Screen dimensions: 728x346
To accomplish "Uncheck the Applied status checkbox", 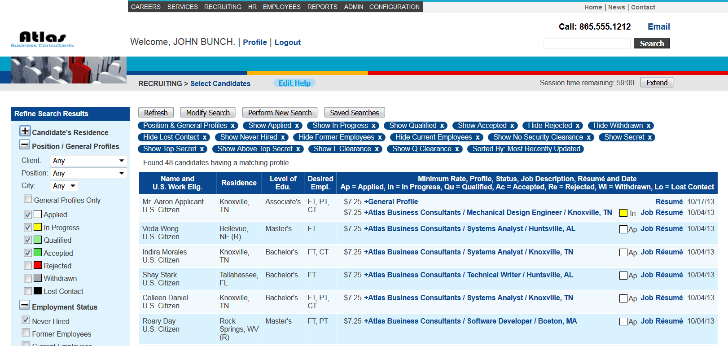I will [28, 215].
